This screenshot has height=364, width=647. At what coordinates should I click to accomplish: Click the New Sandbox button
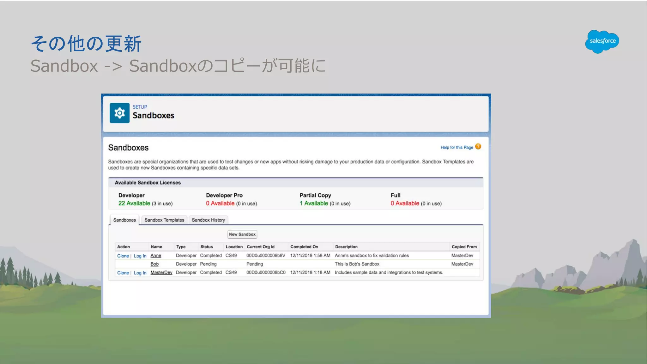coord(242,234)
